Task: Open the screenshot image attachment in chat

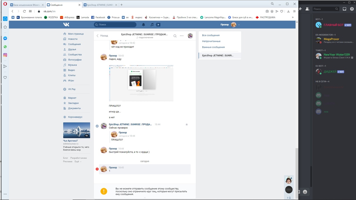Action: [141, 83]
